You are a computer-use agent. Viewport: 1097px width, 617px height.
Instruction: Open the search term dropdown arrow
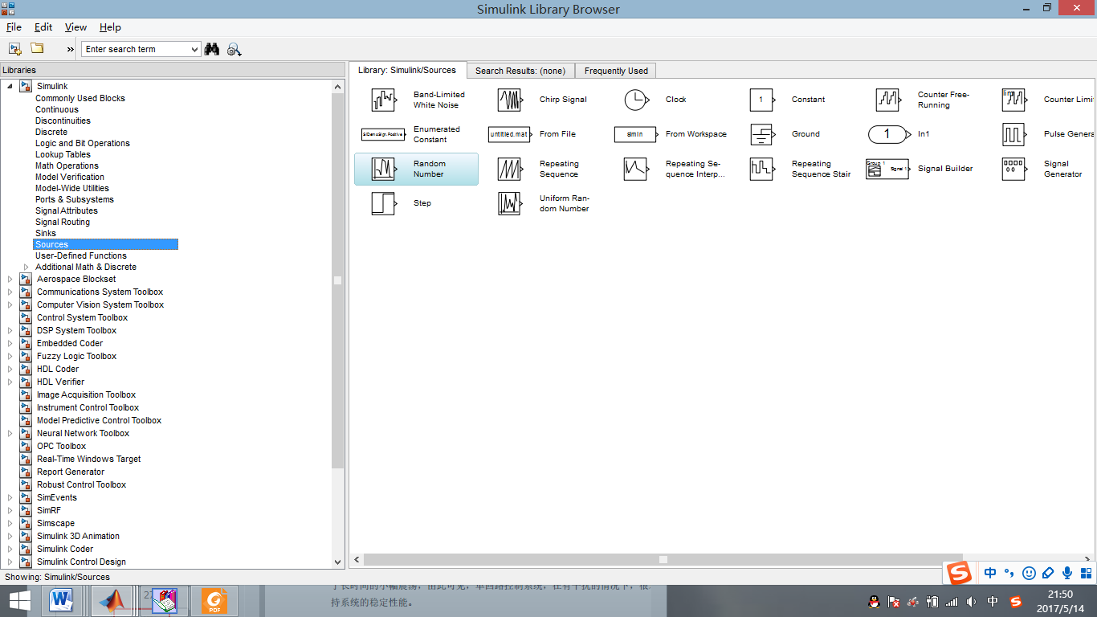[194, 49]
